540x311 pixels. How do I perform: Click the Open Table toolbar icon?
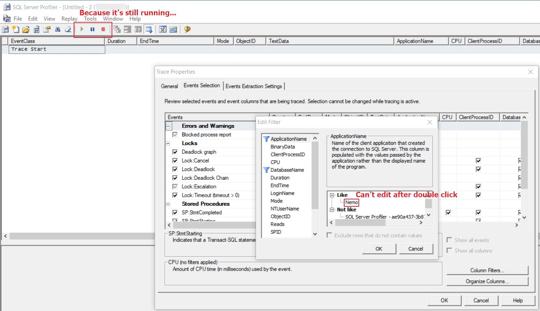pos(36,30)
